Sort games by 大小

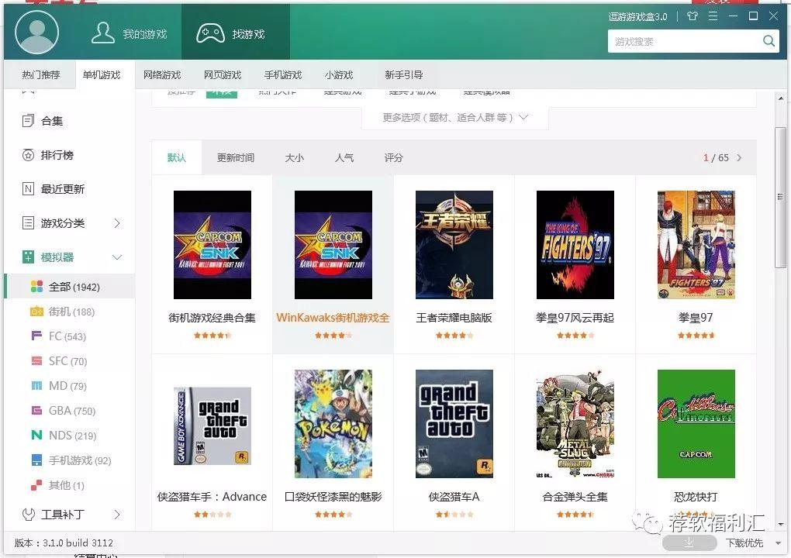[x=294, y=158]
